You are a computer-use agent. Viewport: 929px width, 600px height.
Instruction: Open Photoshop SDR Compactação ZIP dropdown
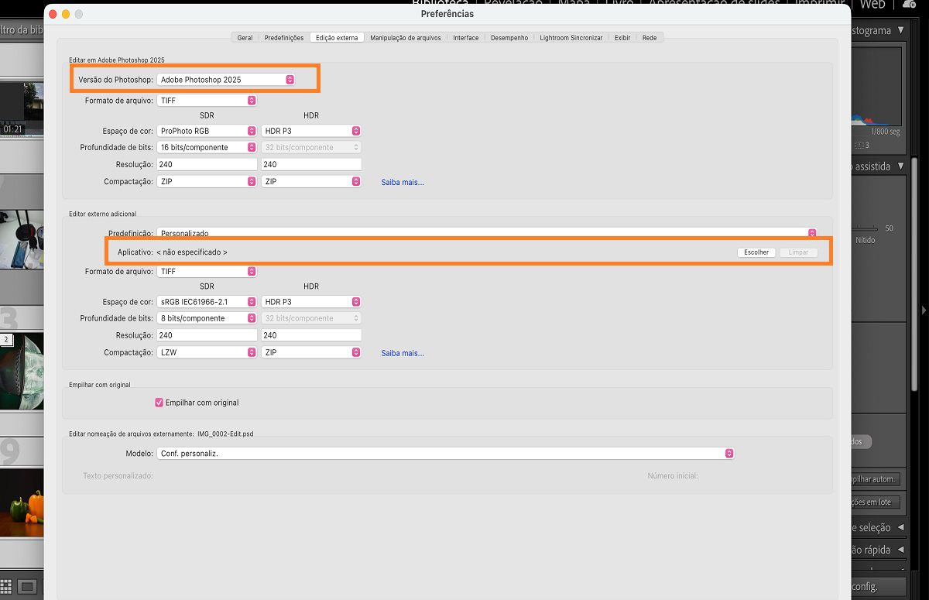point(207,181)
